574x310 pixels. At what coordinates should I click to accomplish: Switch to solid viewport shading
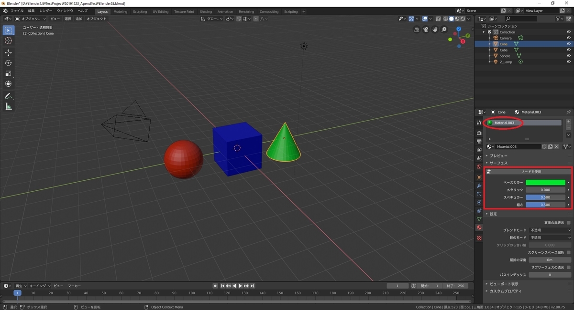451,19
